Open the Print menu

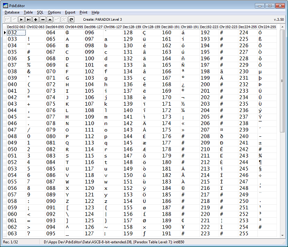[83, 12]
